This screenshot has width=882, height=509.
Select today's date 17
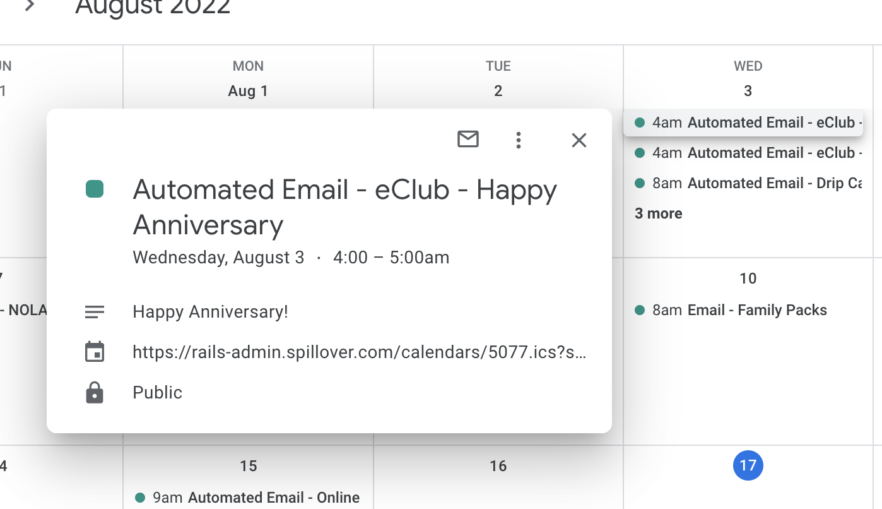click(748, 466)
